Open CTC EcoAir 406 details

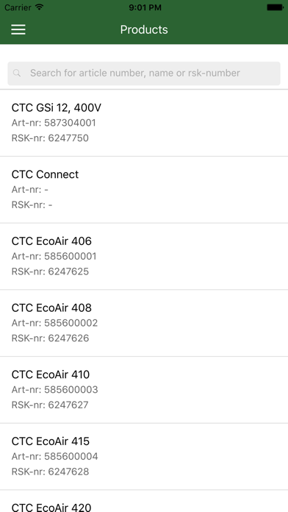coord(144,256)
